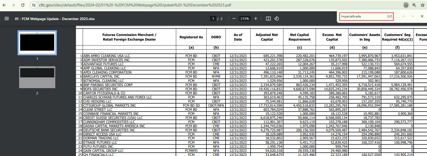Zoom in with the plus button
Screen dimensions: 427x156
click(256, 19)
